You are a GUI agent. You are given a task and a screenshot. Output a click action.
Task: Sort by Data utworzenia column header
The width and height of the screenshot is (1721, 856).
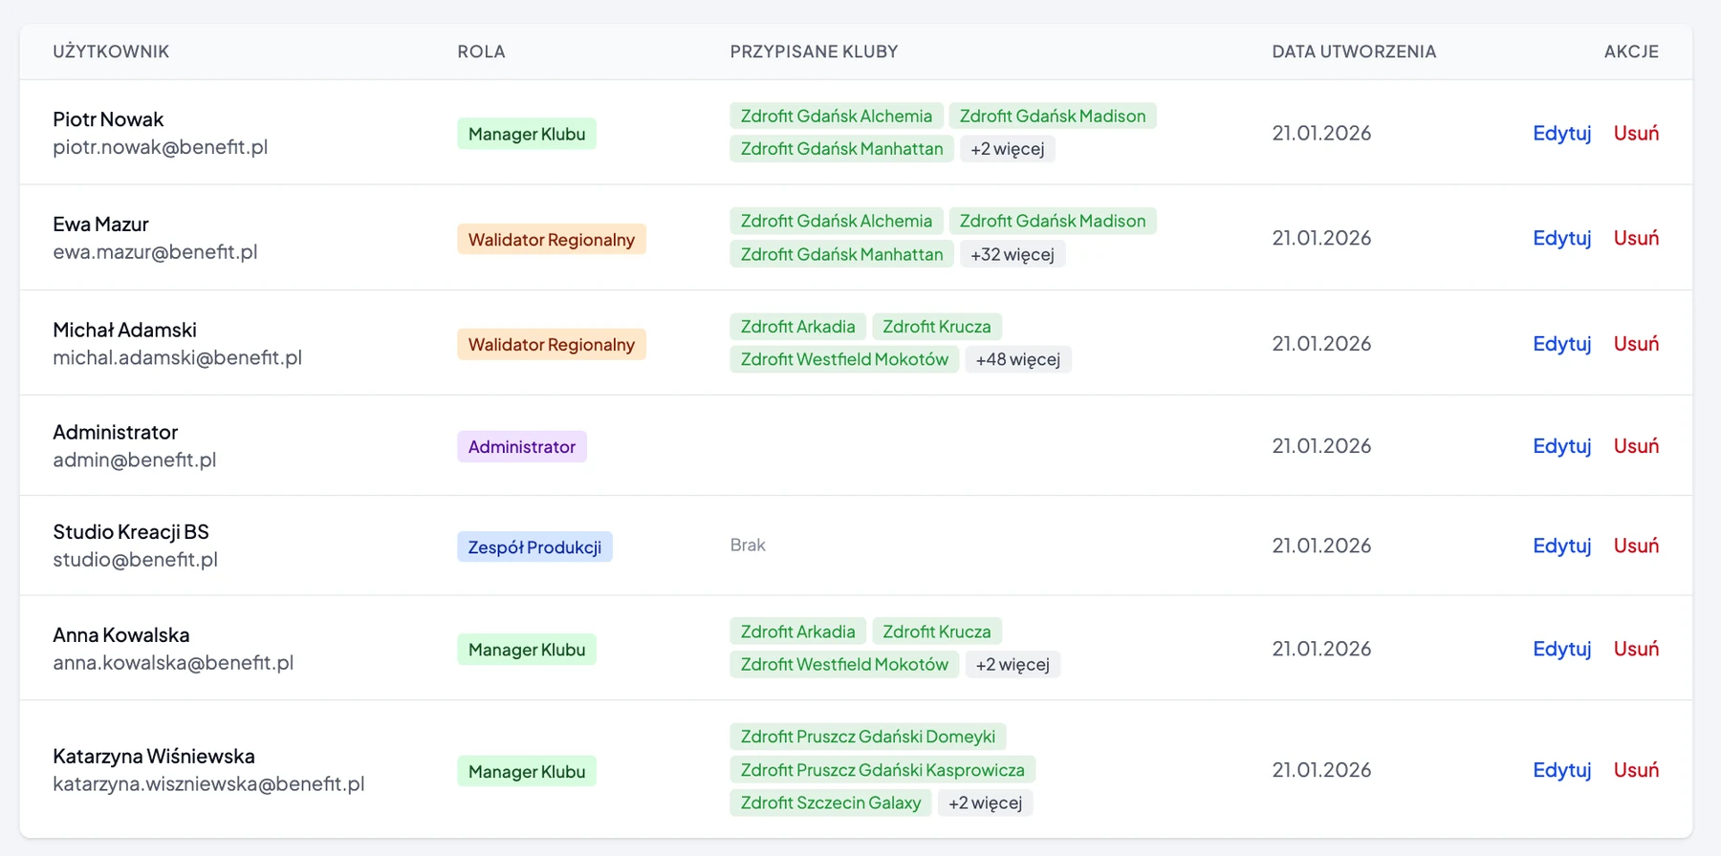[x=1354, y=52]
